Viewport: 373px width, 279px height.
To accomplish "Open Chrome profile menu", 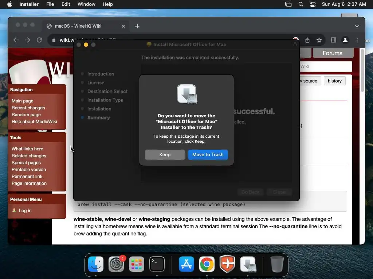I will [x=345, y=40].
